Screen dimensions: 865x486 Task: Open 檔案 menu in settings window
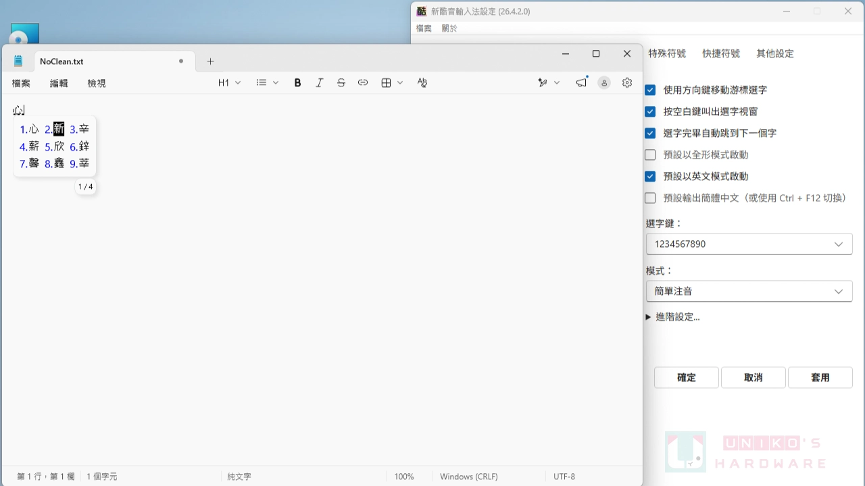tap(424, 28)
